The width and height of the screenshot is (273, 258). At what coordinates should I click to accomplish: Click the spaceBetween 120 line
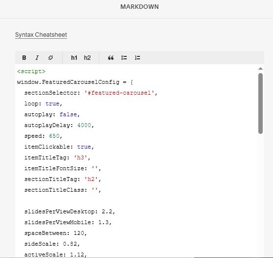[56, 233]
